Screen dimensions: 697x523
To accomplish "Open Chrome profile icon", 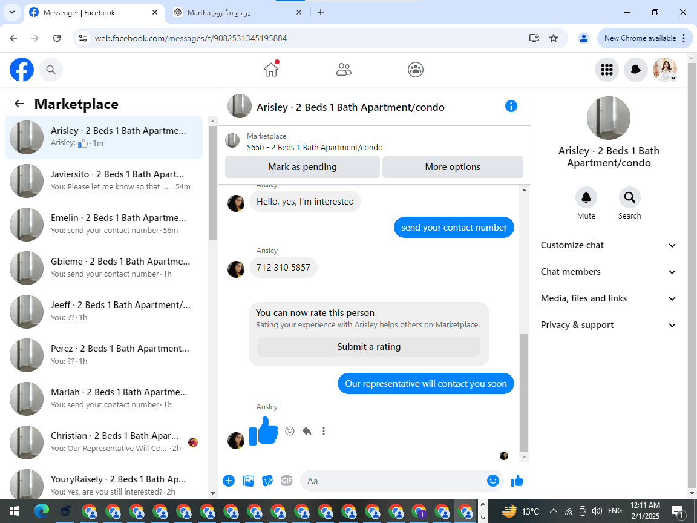I will 584,38.
